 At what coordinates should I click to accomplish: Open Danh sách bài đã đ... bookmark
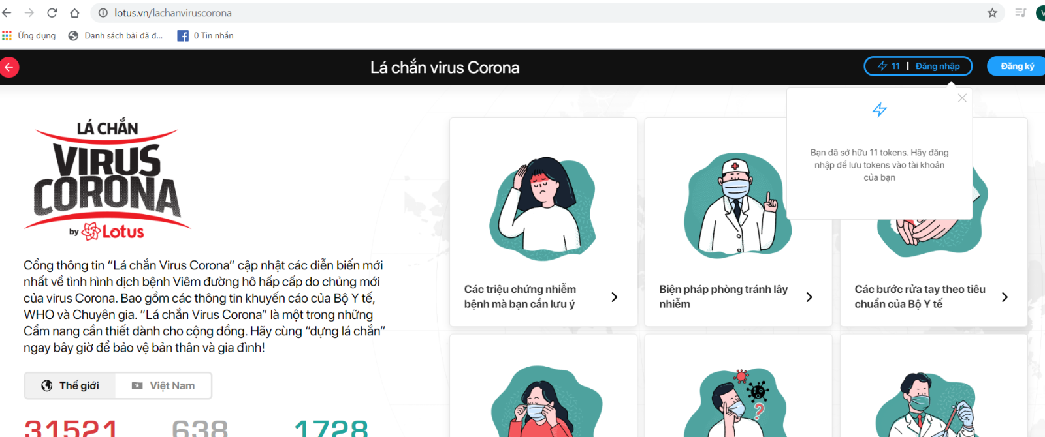pos(116,36)
